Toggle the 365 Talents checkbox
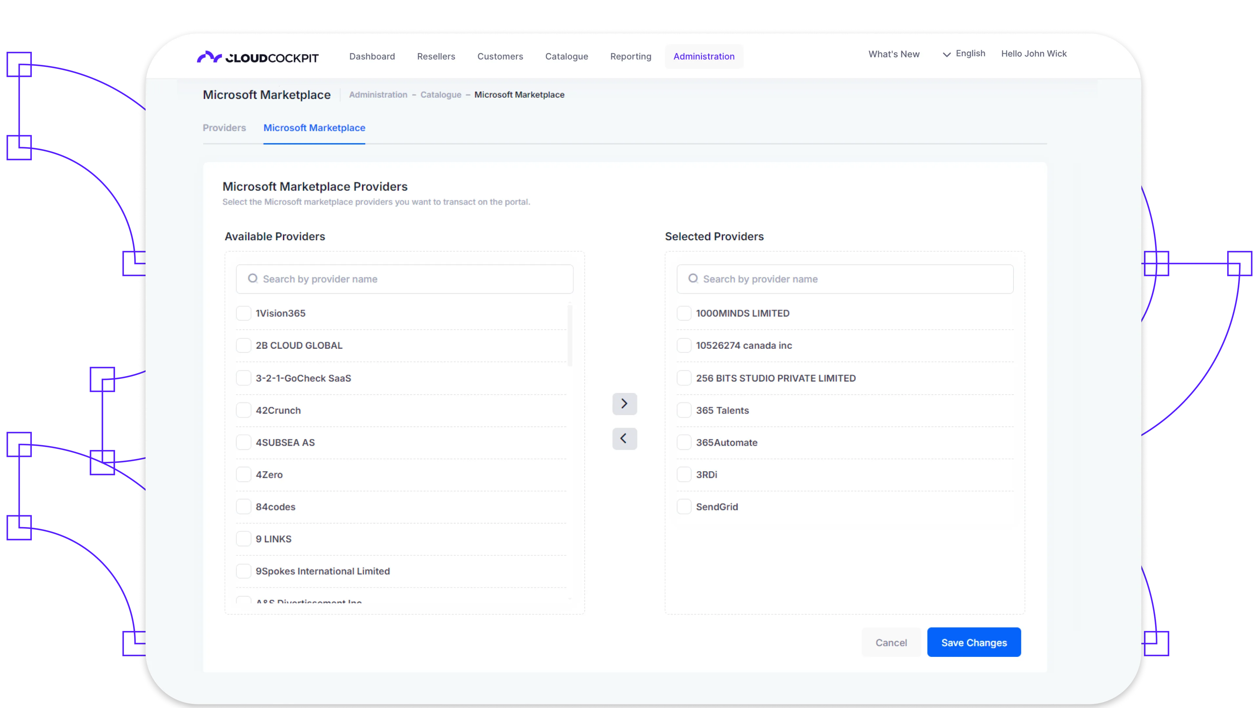Screen dimensions: 1259x708 684,410
